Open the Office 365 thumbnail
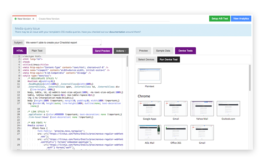 [176, 132]
